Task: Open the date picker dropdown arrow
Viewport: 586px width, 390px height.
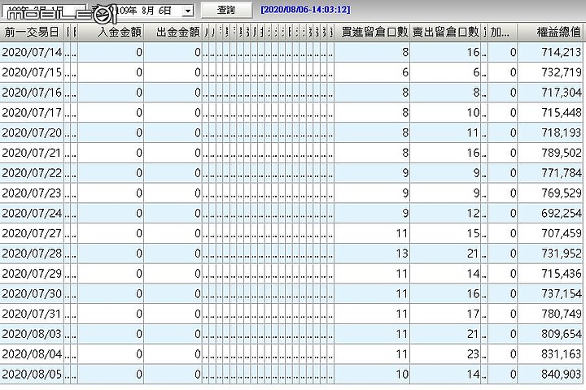Action: (188, 11)
